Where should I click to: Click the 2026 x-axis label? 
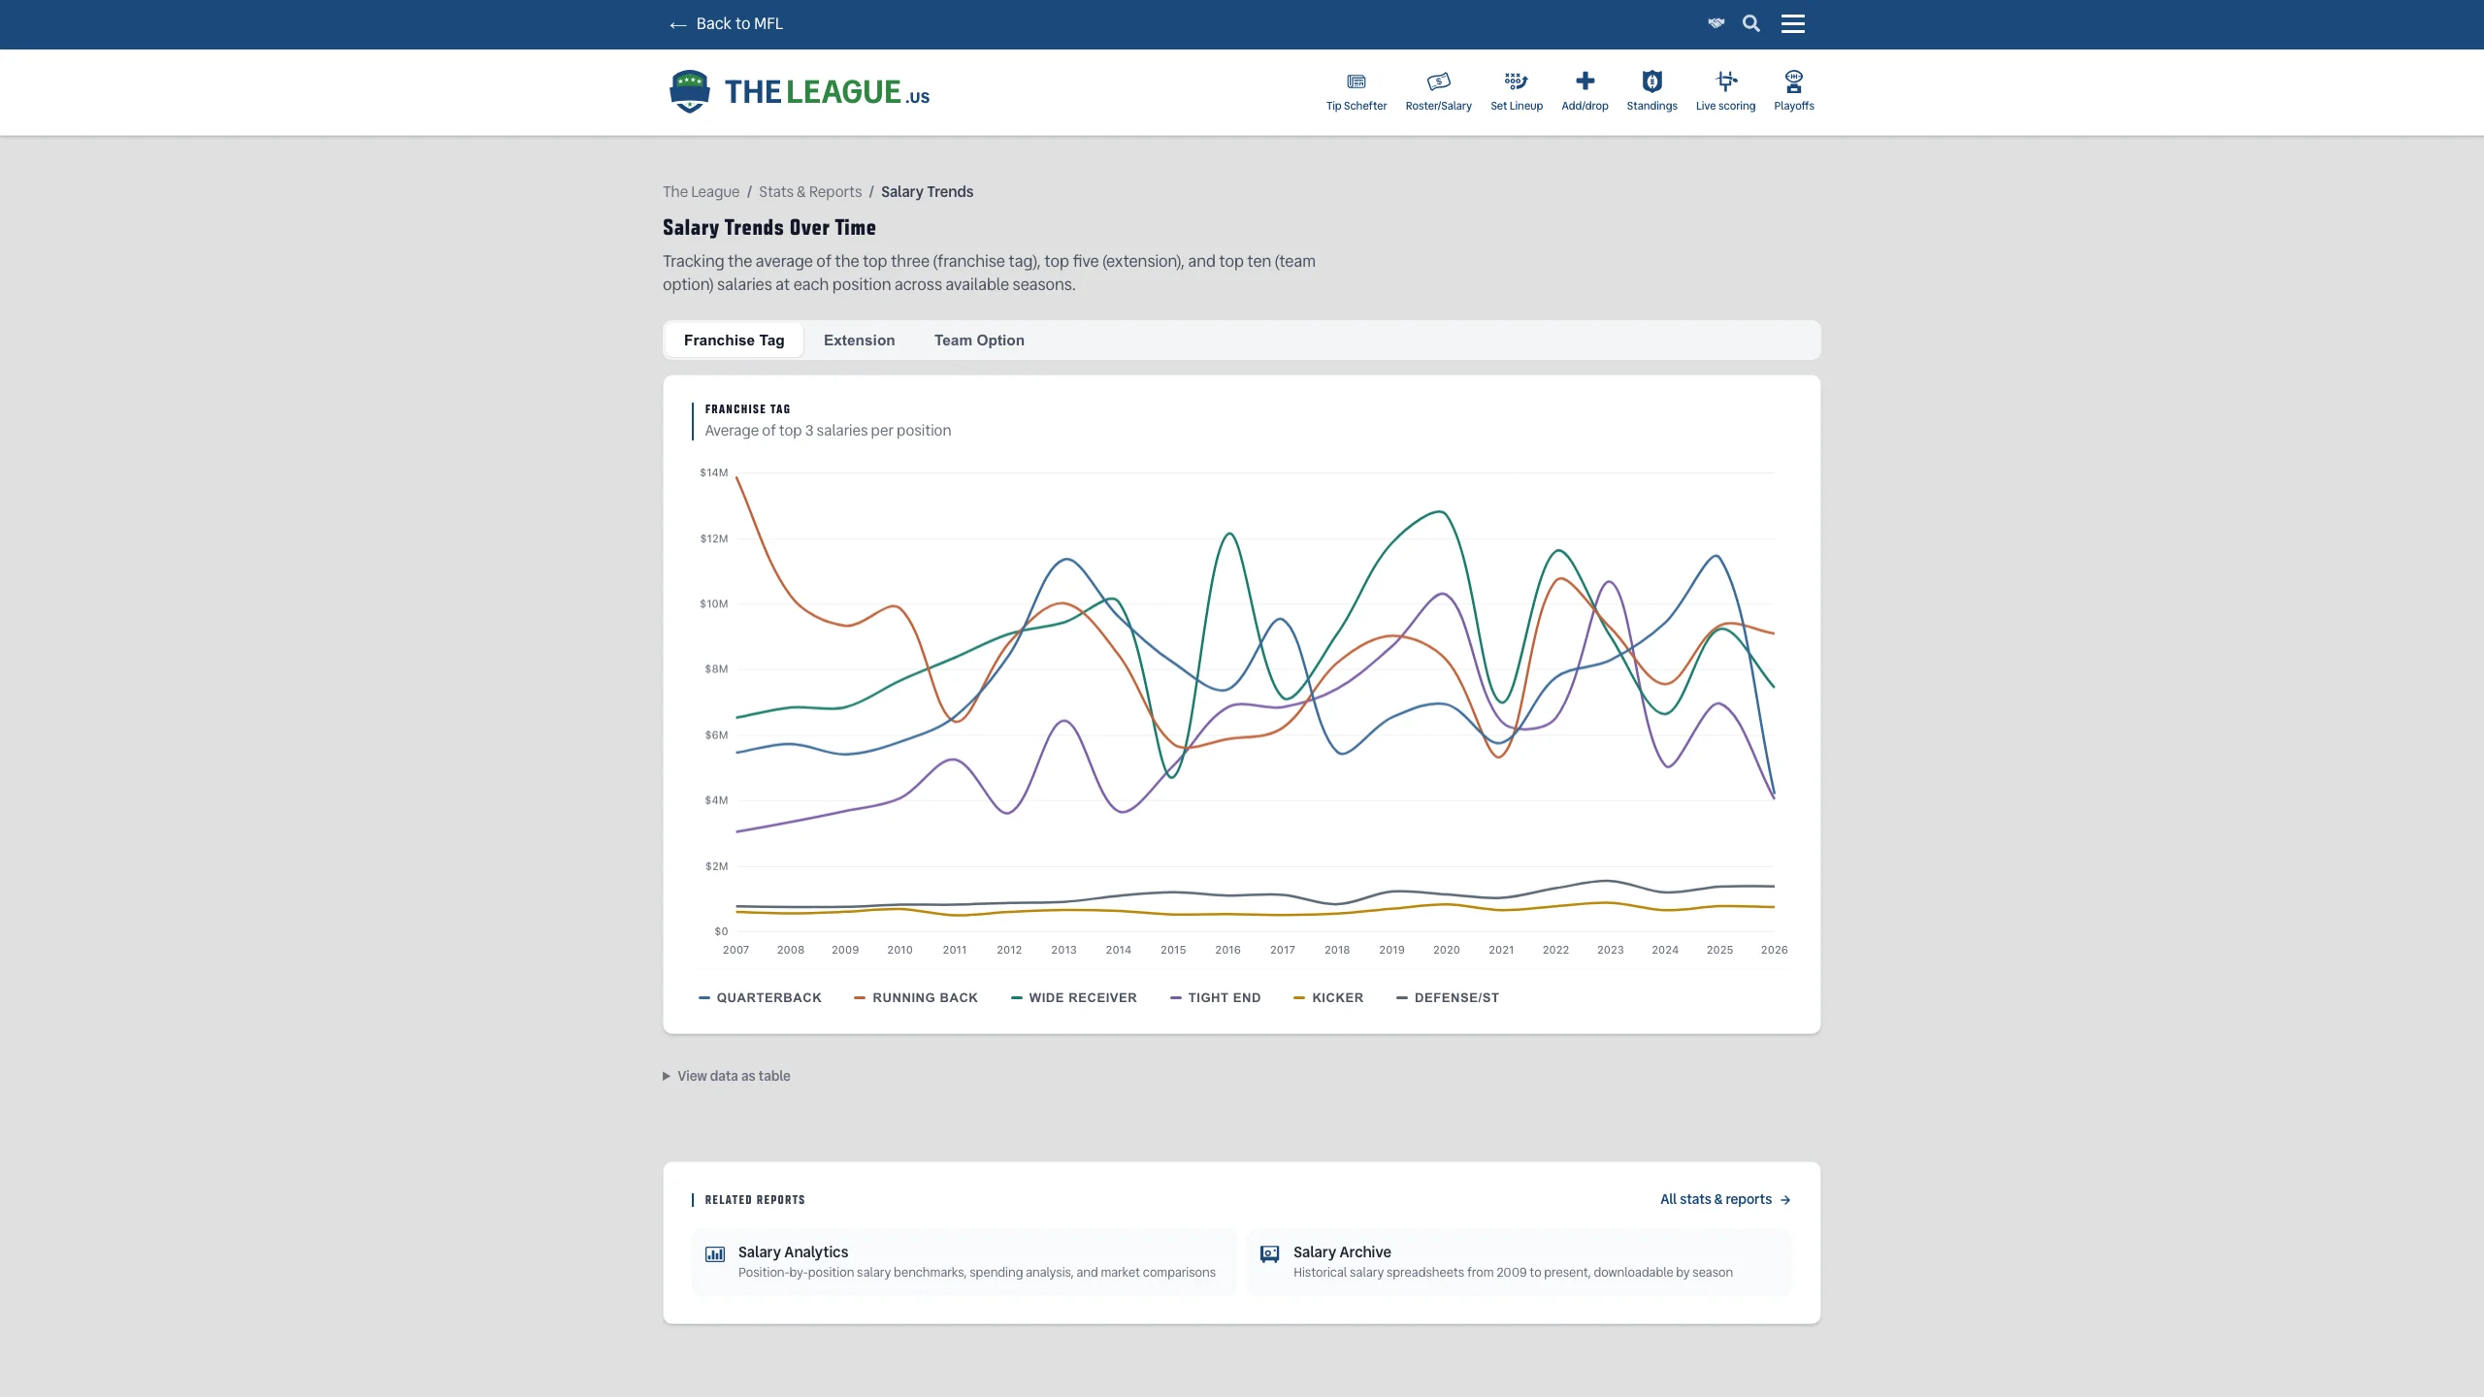click(x=1774, y=950)
